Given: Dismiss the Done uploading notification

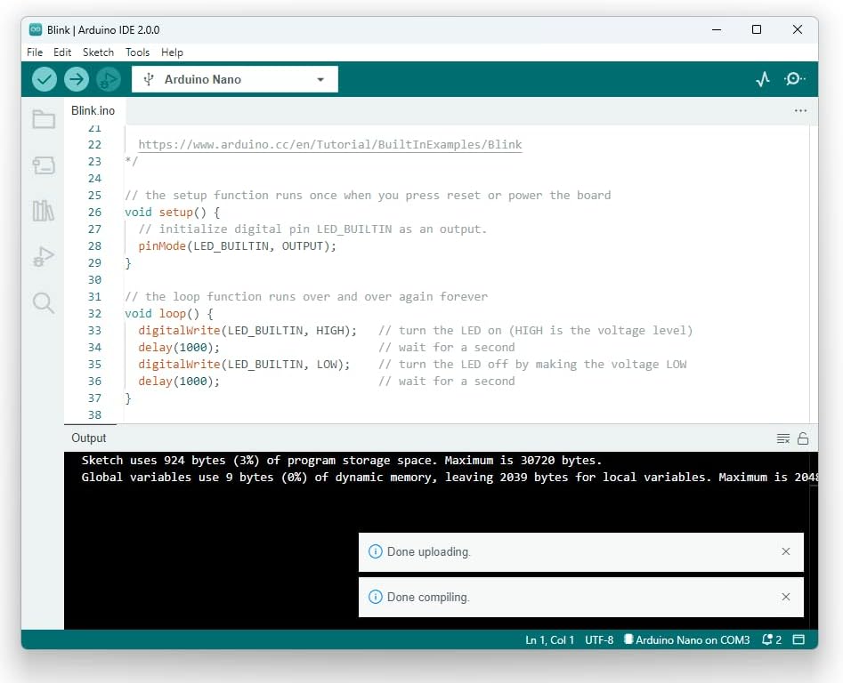Looking at the screenshot, I should point(786,551).
